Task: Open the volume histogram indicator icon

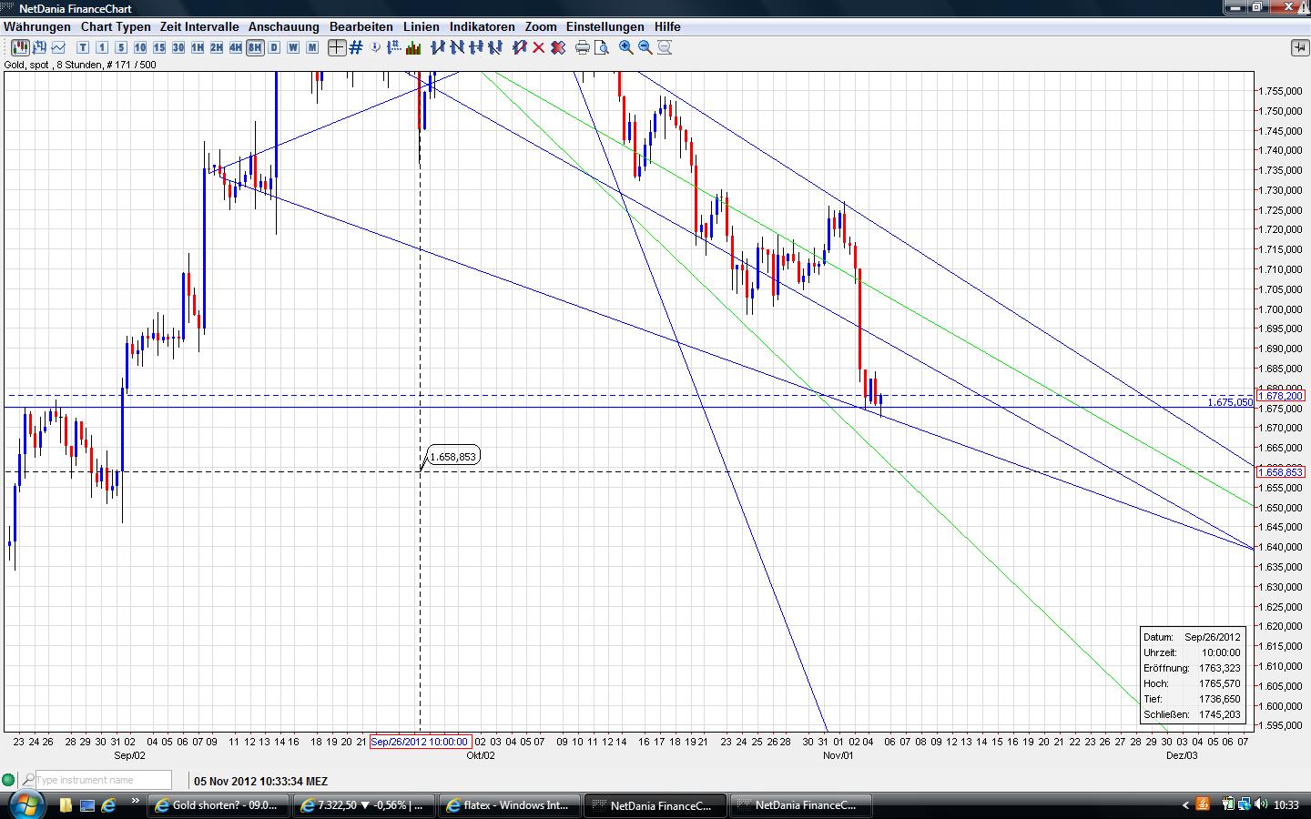Action: pos(414,47)
